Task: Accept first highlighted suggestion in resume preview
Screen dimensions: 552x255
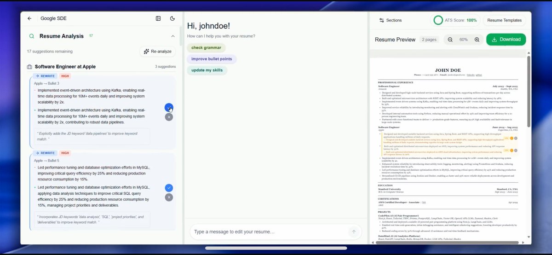Action: (512, 138)
